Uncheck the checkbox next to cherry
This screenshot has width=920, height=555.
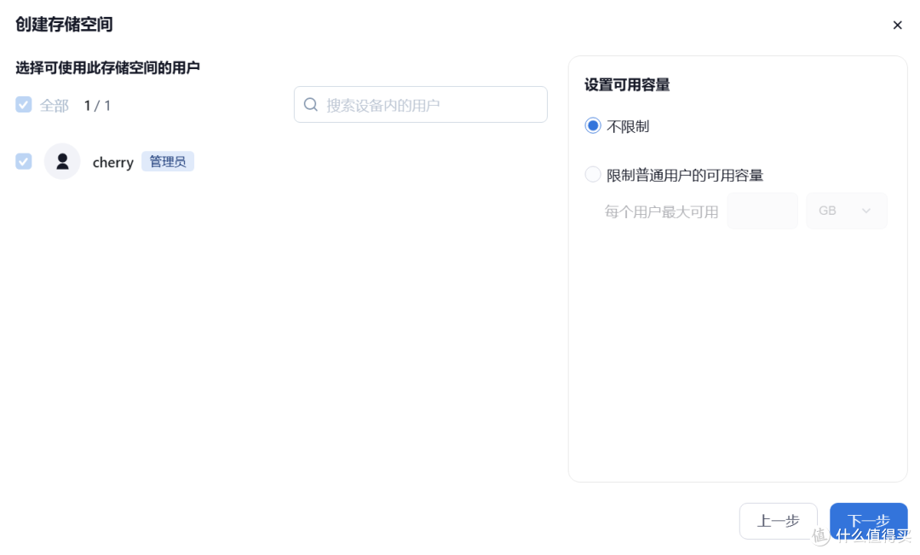[23, 161]
